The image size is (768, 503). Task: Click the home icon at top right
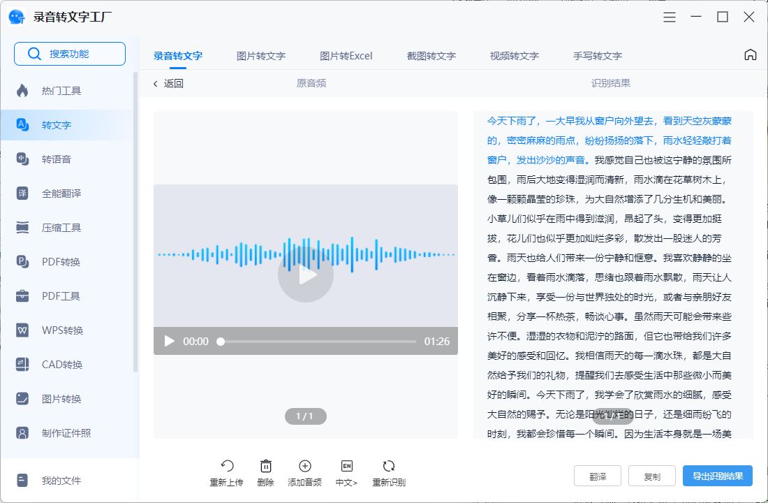[x=750, y=54]
